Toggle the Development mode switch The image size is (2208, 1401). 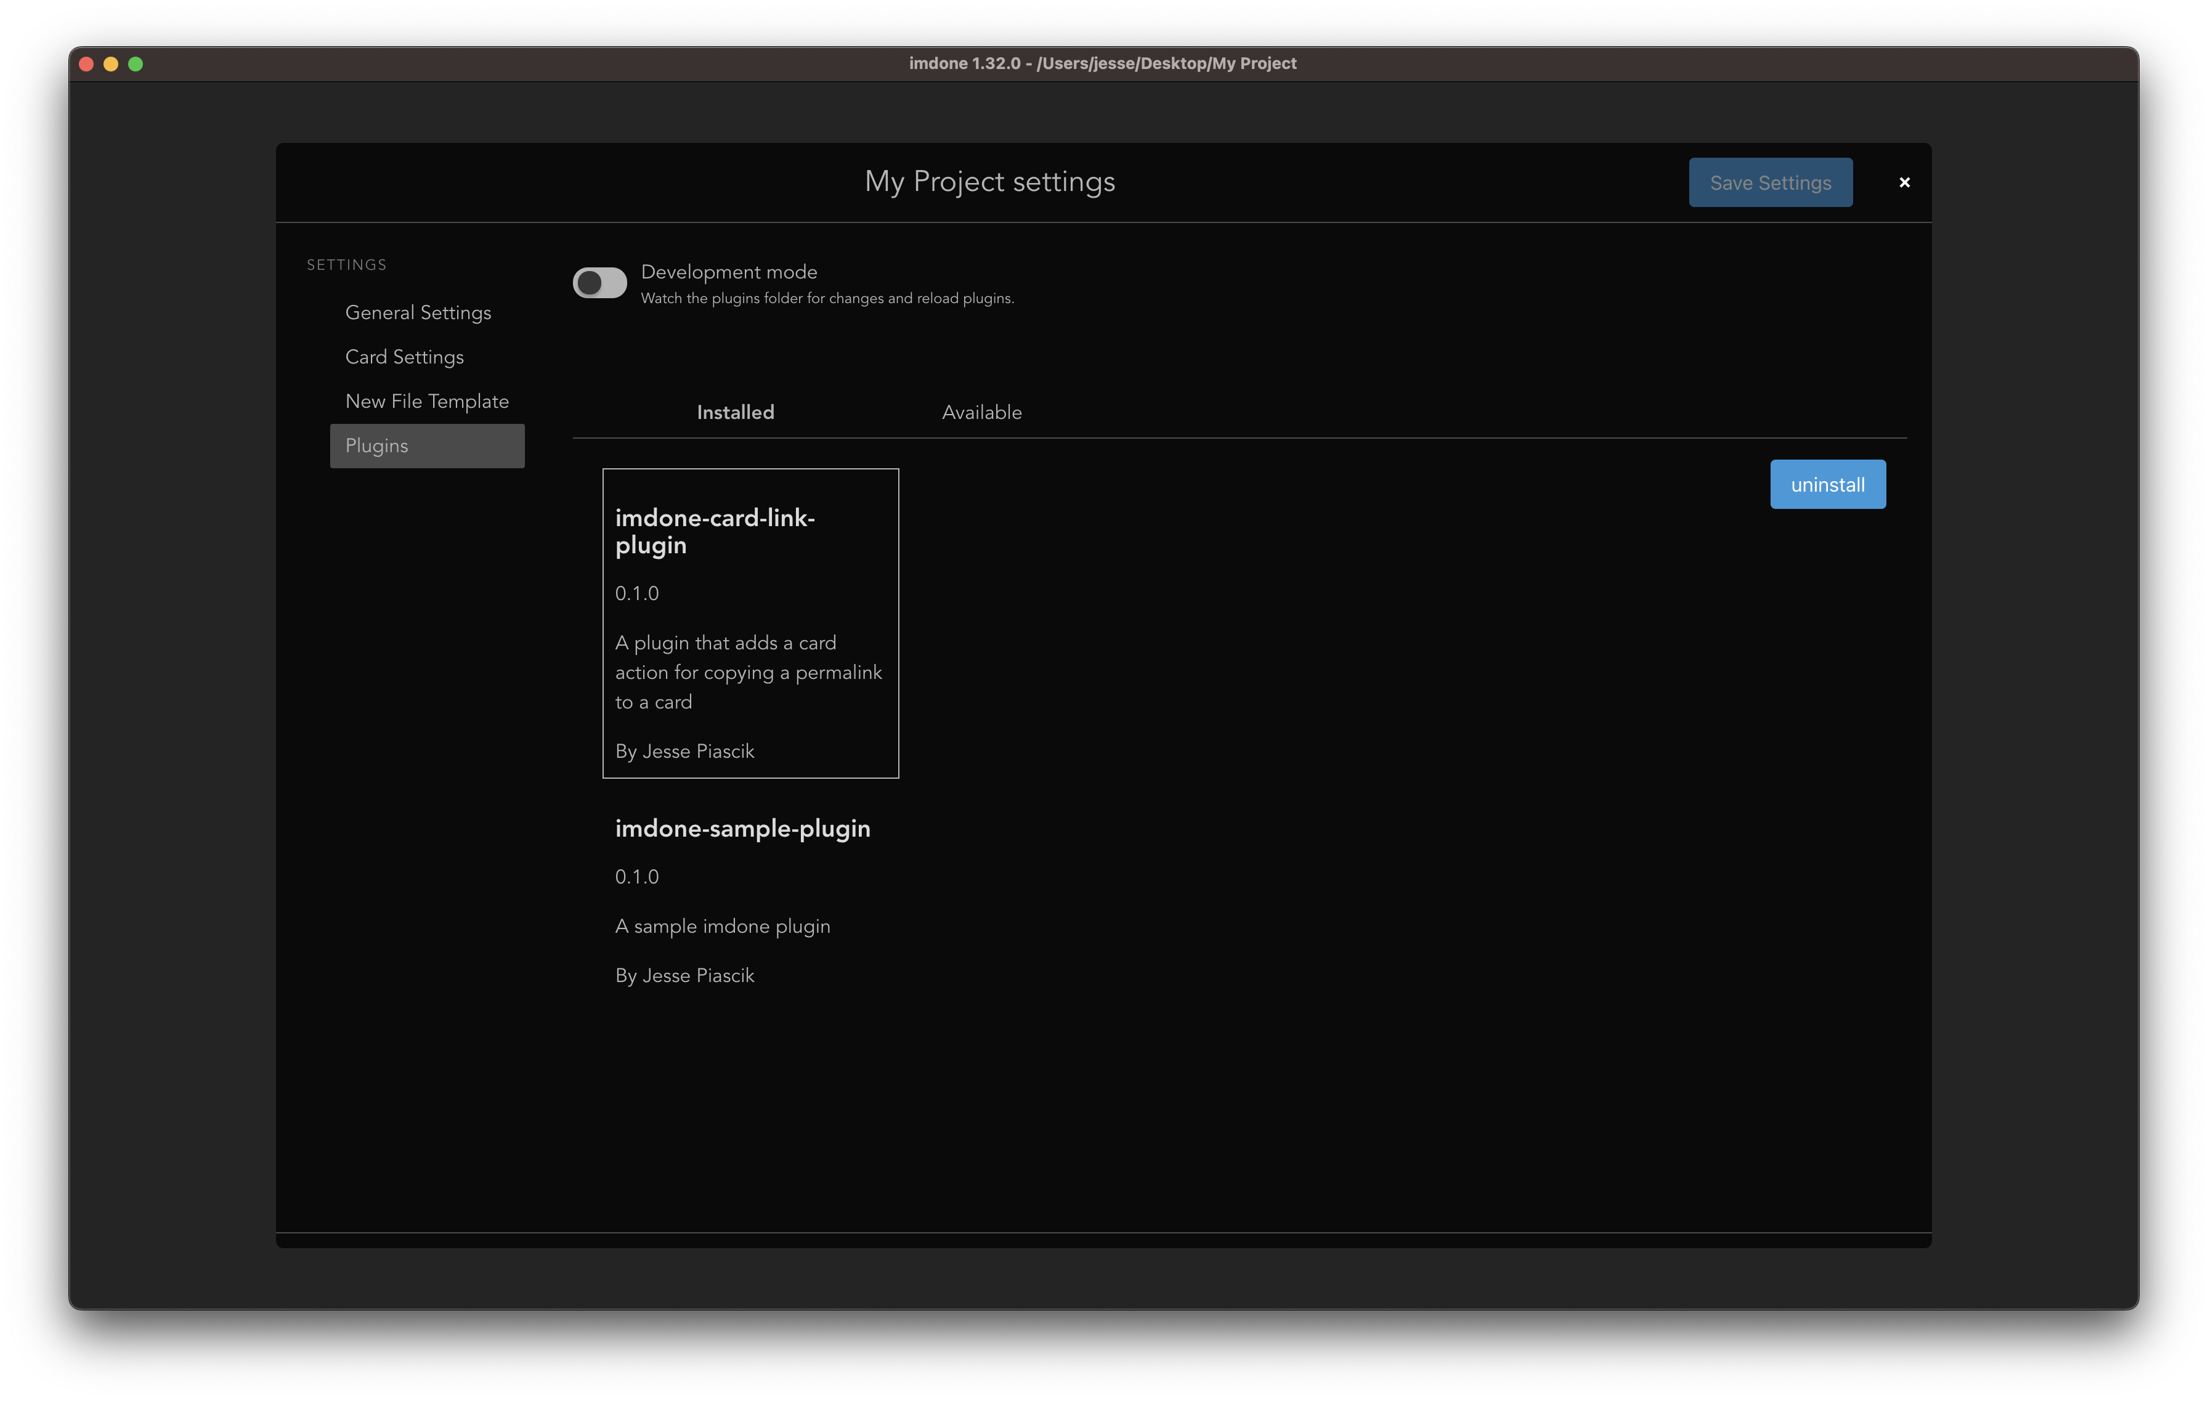(599, 282)
